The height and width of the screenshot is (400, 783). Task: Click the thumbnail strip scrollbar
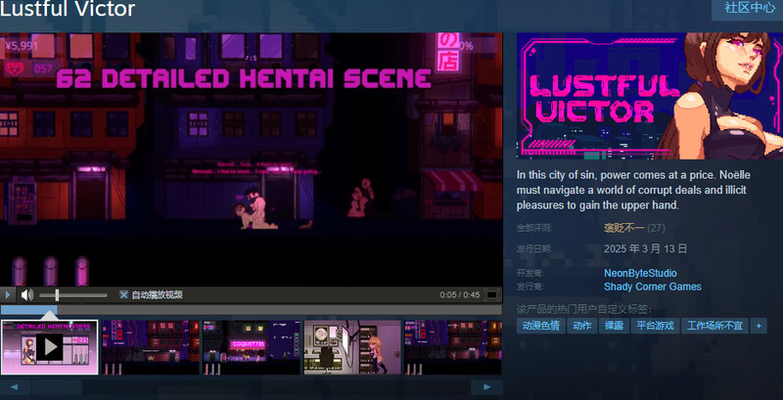tap(252, 387)
